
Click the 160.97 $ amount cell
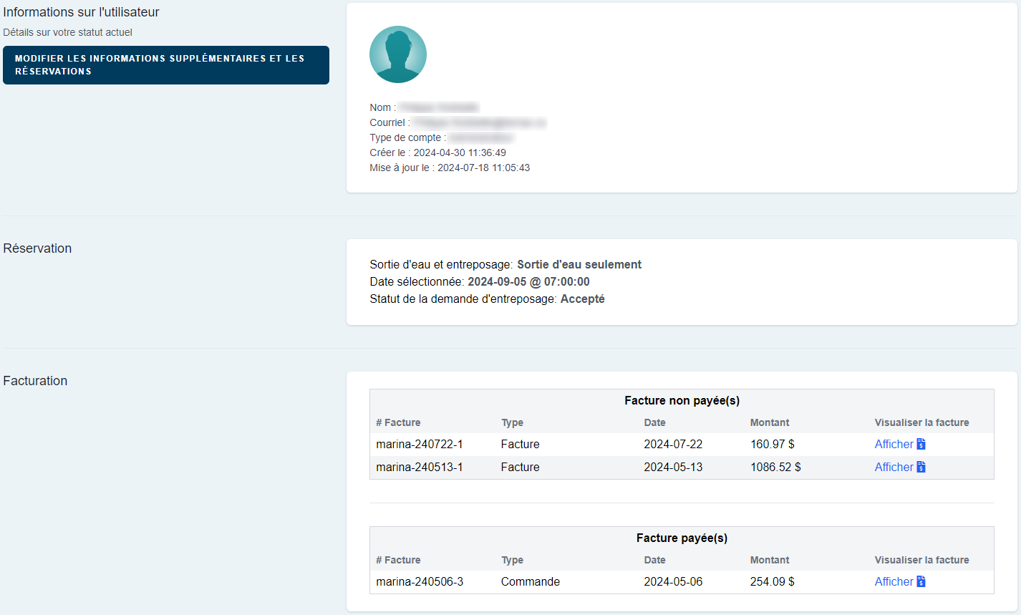(x=772, y=444)
